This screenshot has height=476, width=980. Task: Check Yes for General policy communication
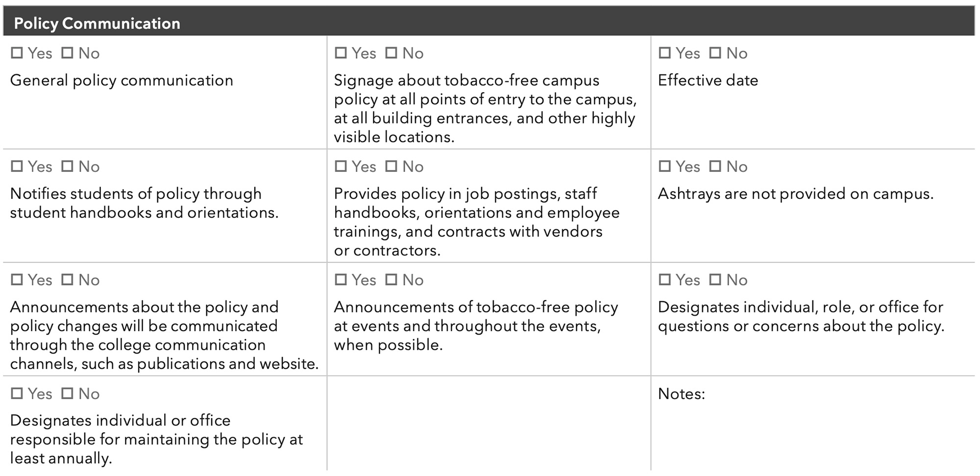coord(17,53)
